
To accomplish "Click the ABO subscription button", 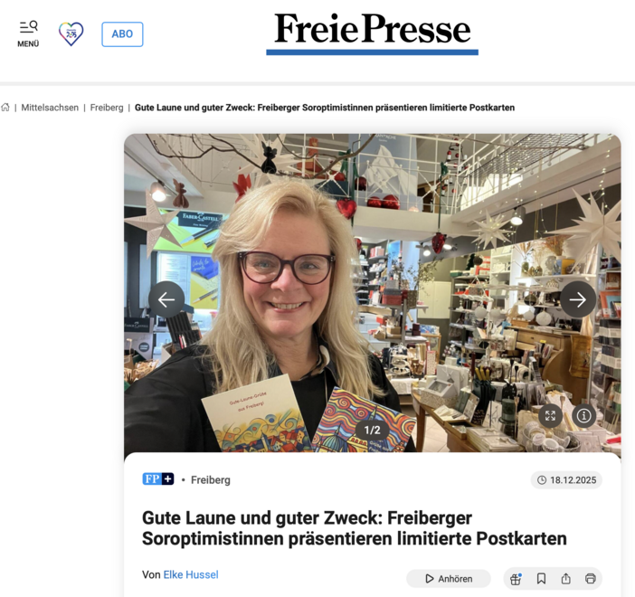I will click(122, 34).
